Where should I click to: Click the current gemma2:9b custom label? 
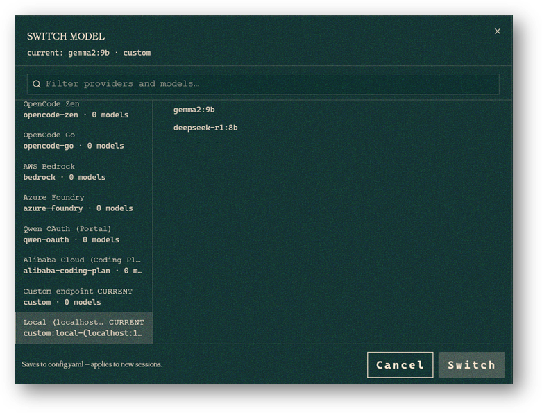pyautogui.click(x=89, y=53)
